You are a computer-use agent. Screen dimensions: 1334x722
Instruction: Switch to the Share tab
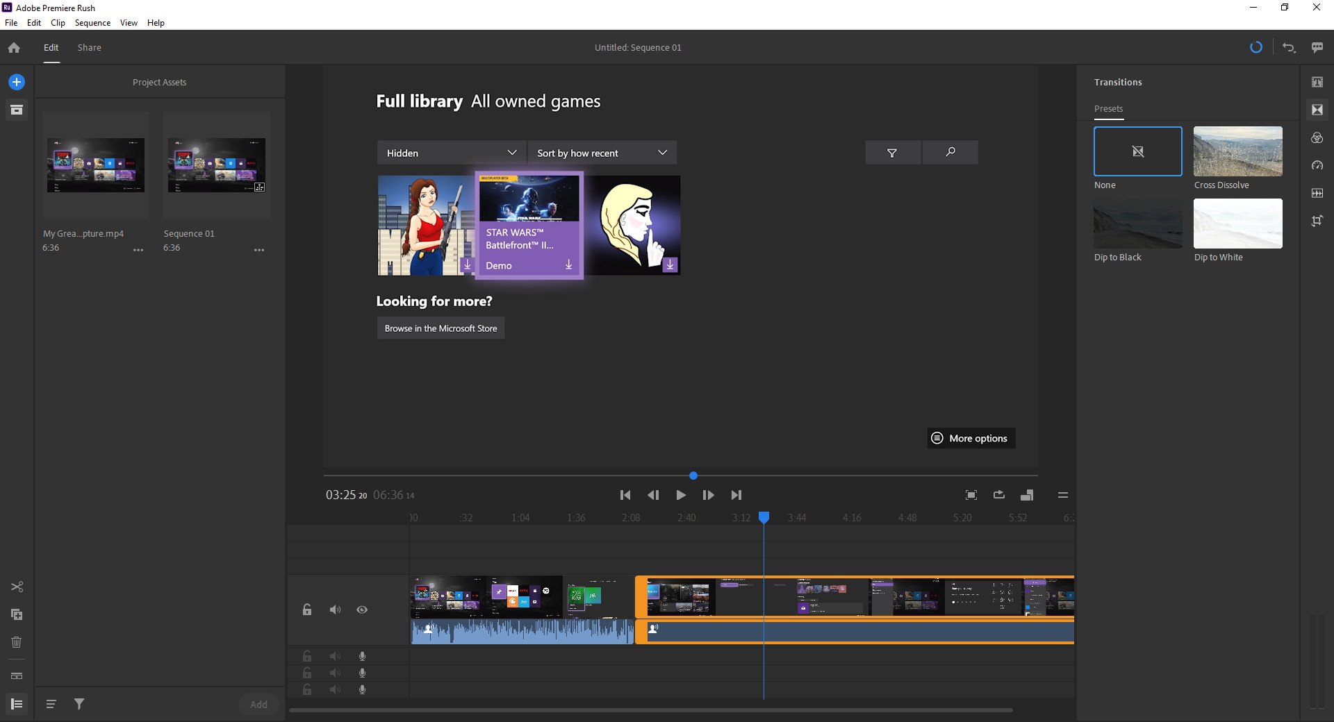pyautogui.click(x=89, y=48)
